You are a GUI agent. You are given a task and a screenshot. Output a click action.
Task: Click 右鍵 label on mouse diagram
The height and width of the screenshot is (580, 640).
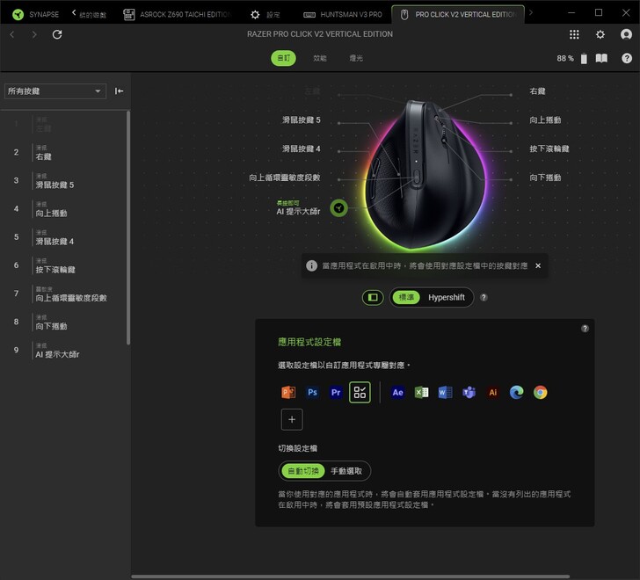[537, 91]
